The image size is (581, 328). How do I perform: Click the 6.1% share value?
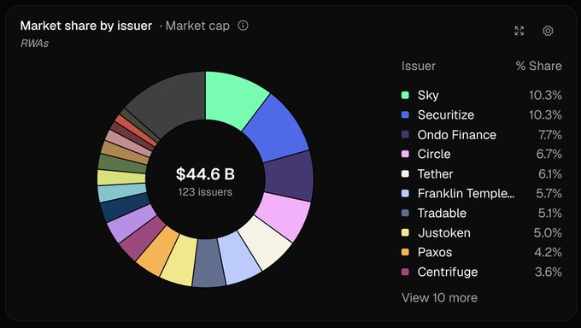(550, 173)
